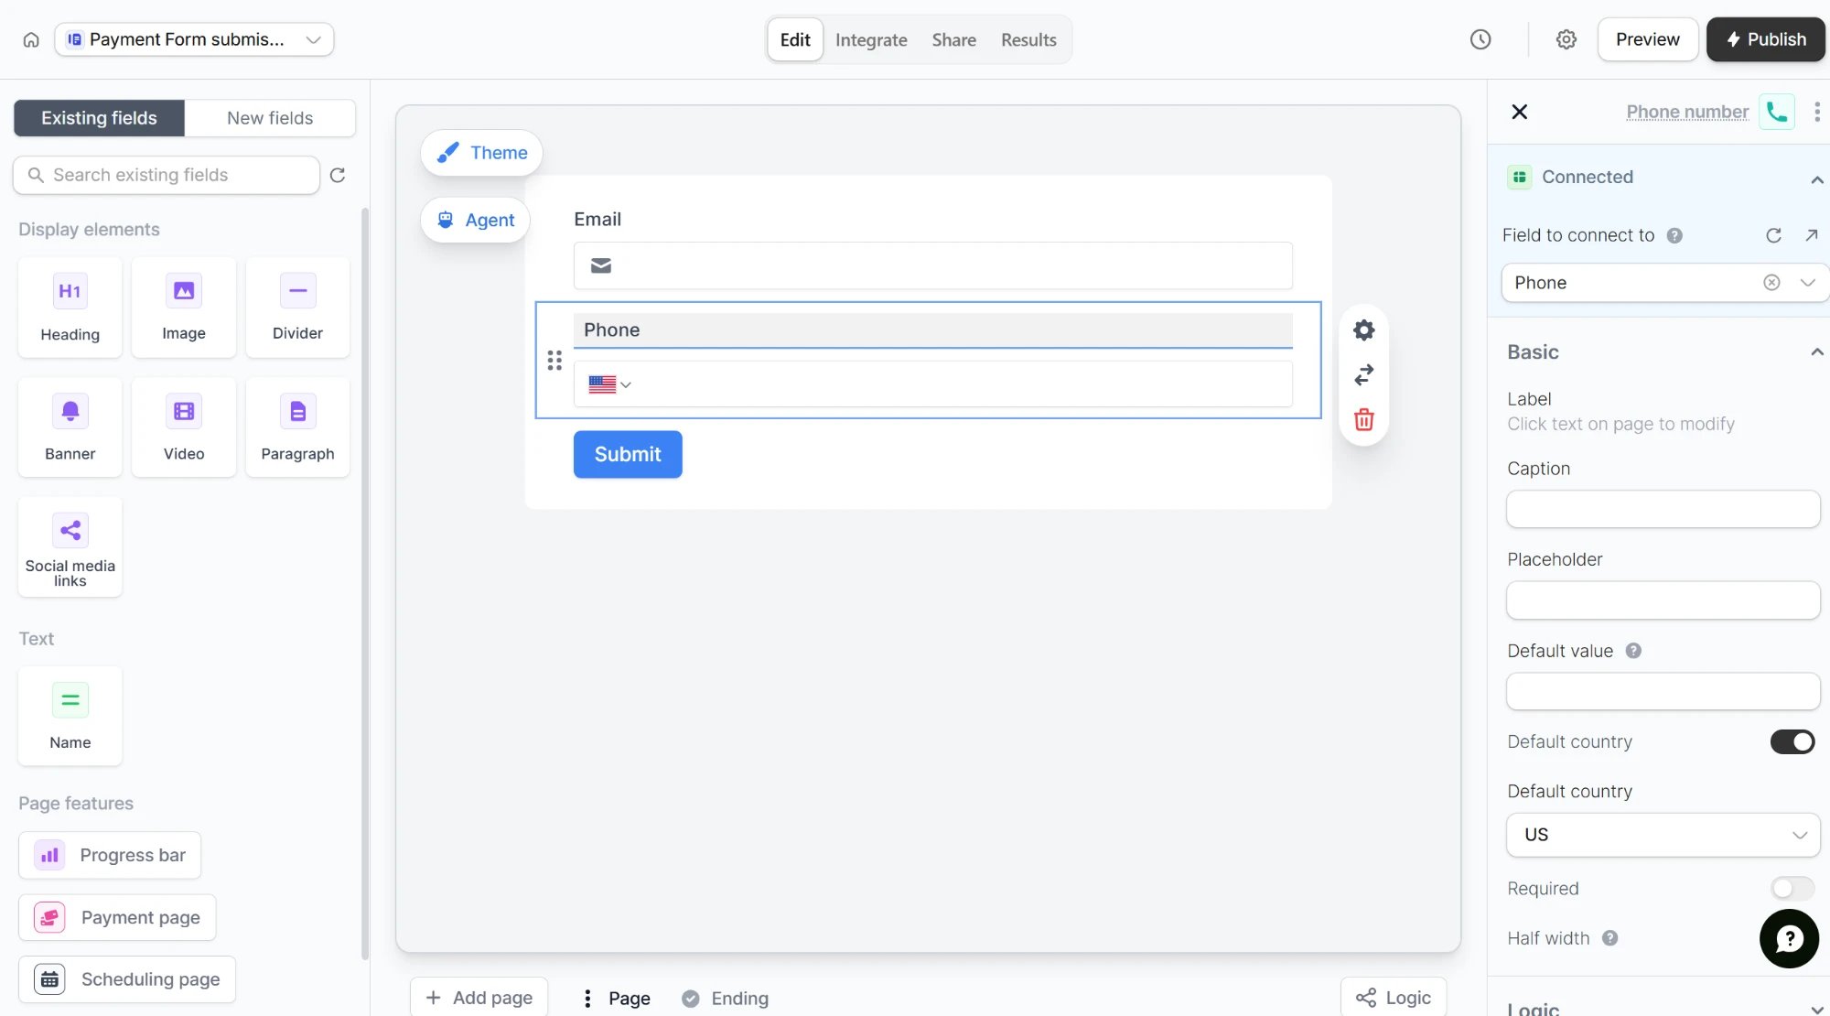Add the Name text field
The image size is (1830, 1016).
pyautogui.click(x=70, y=716)
